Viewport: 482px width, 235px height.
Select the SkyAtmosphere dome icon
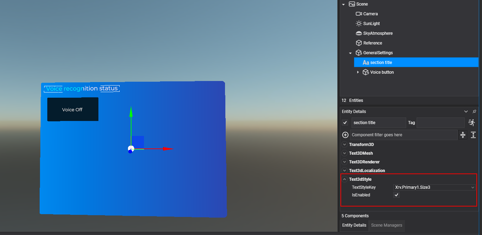pyautogui.click(x=359, y=33)
